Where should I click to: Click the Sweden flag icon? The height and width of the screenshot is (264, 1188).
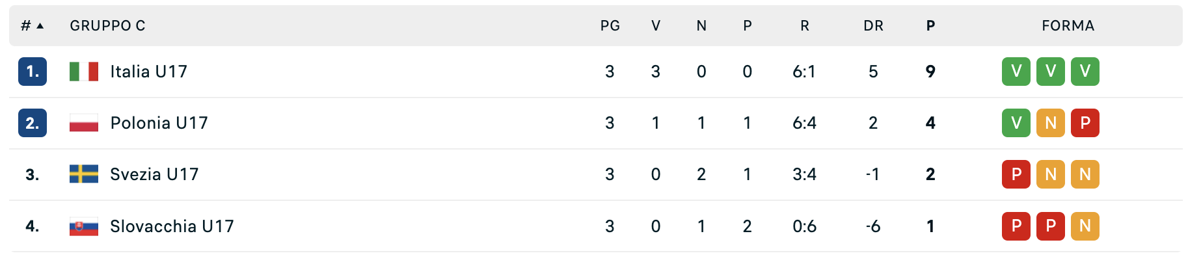(x=84, y=174)
